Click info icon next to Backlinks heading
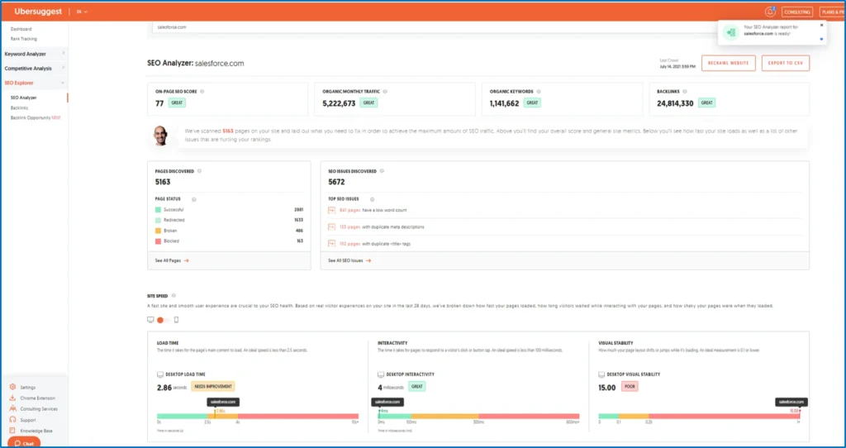Viewport: 846px width, 448px height. (685, 92)
